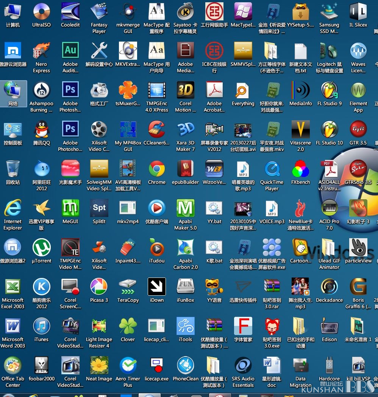Click the foobar2000 icon
The height and width of the screenshot is (397, 378).
[x=42, y=365]
